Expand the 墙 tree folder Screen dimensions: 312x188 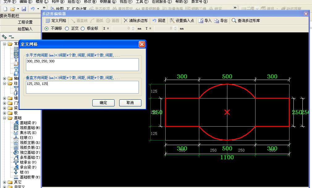(x=5, y=98)
